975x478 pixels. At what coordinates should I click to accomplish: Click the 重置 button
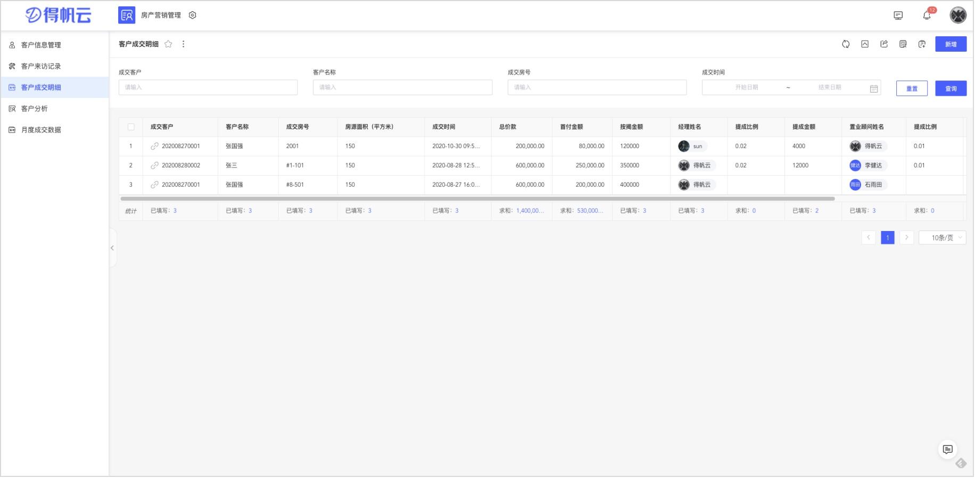(912, 88)
